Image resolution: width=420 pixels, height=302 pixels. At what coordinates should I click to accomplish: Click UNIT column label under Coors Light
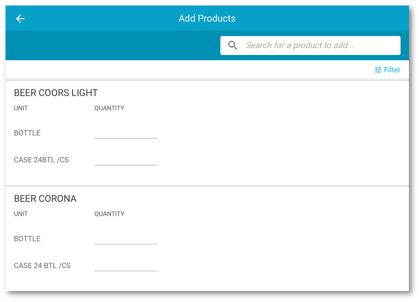(x=21, y=108)
